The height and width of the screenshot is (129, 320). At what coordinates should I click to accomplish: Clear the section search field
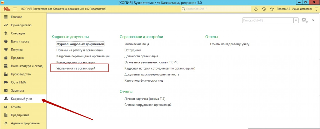[296, 20]
